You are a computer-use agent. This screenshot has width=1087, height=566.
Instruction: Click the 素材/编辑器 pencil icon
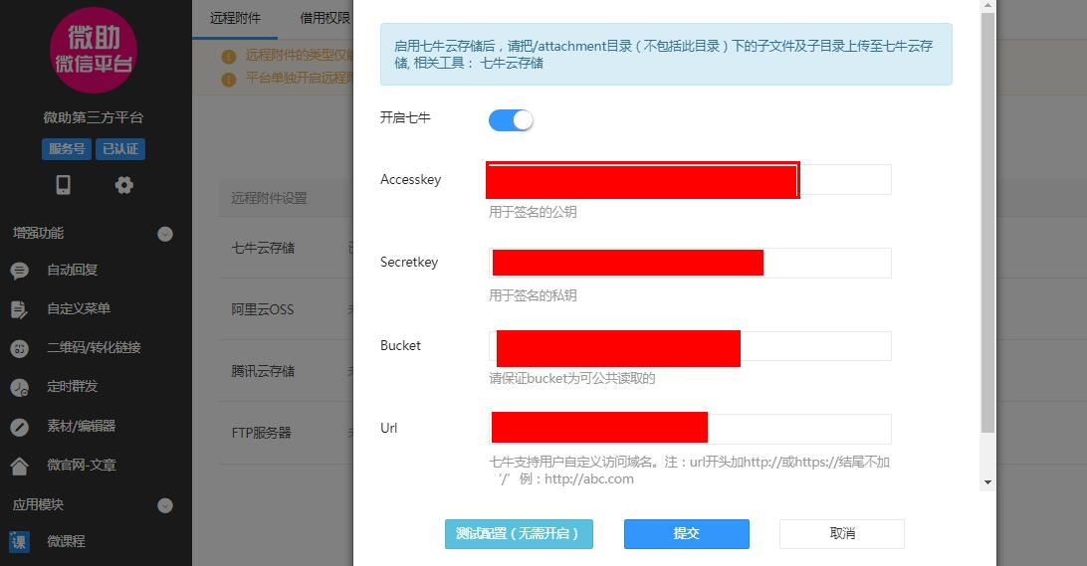(x=20, y=427)
